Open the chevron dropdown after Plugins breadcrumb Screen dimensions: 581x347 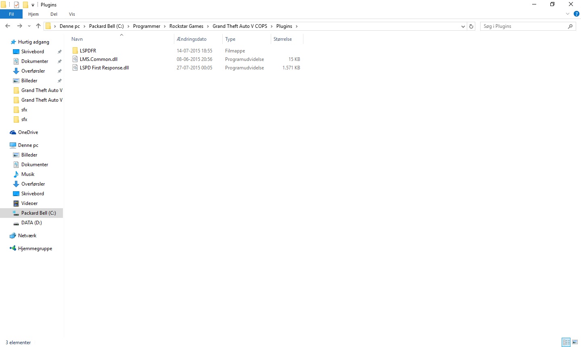(297, 26)
